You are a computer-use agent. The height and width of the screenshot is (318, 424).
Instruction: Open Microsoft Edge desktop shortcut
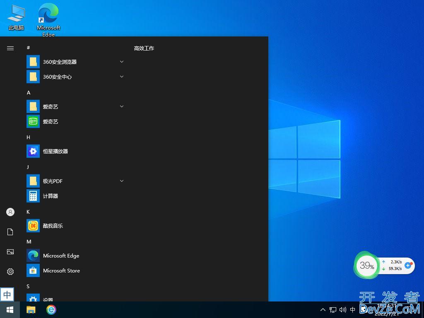coord(48,19)
